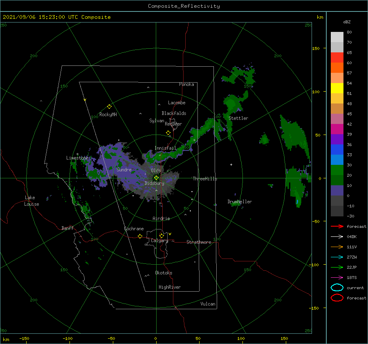
Task: Select the Stettler label
Action: point(238,118)
